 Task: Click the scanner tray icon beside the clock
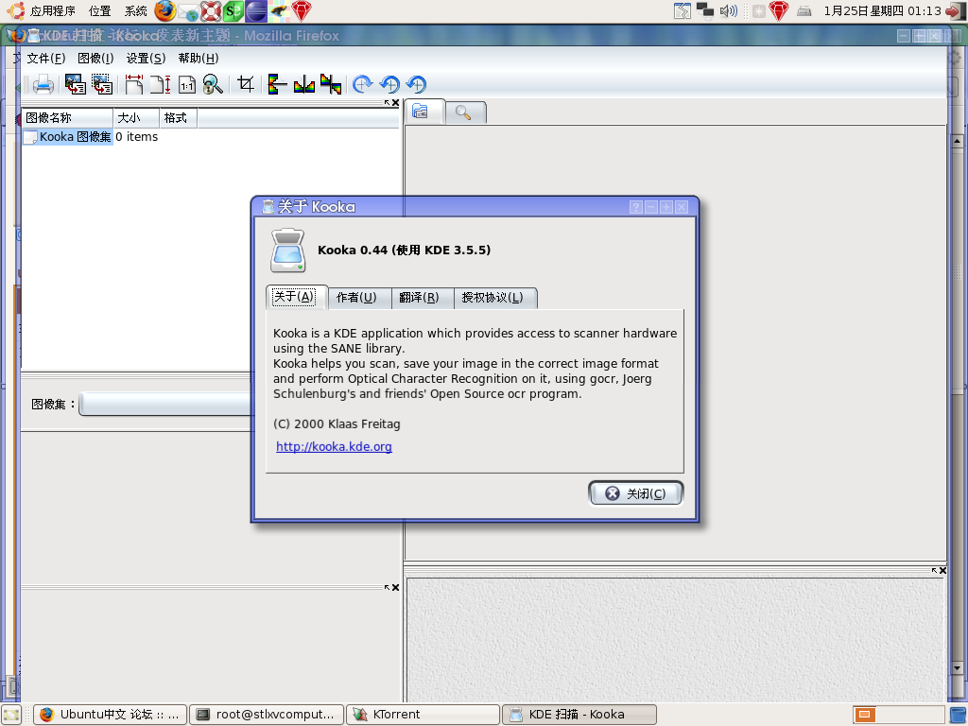[804, 10]
